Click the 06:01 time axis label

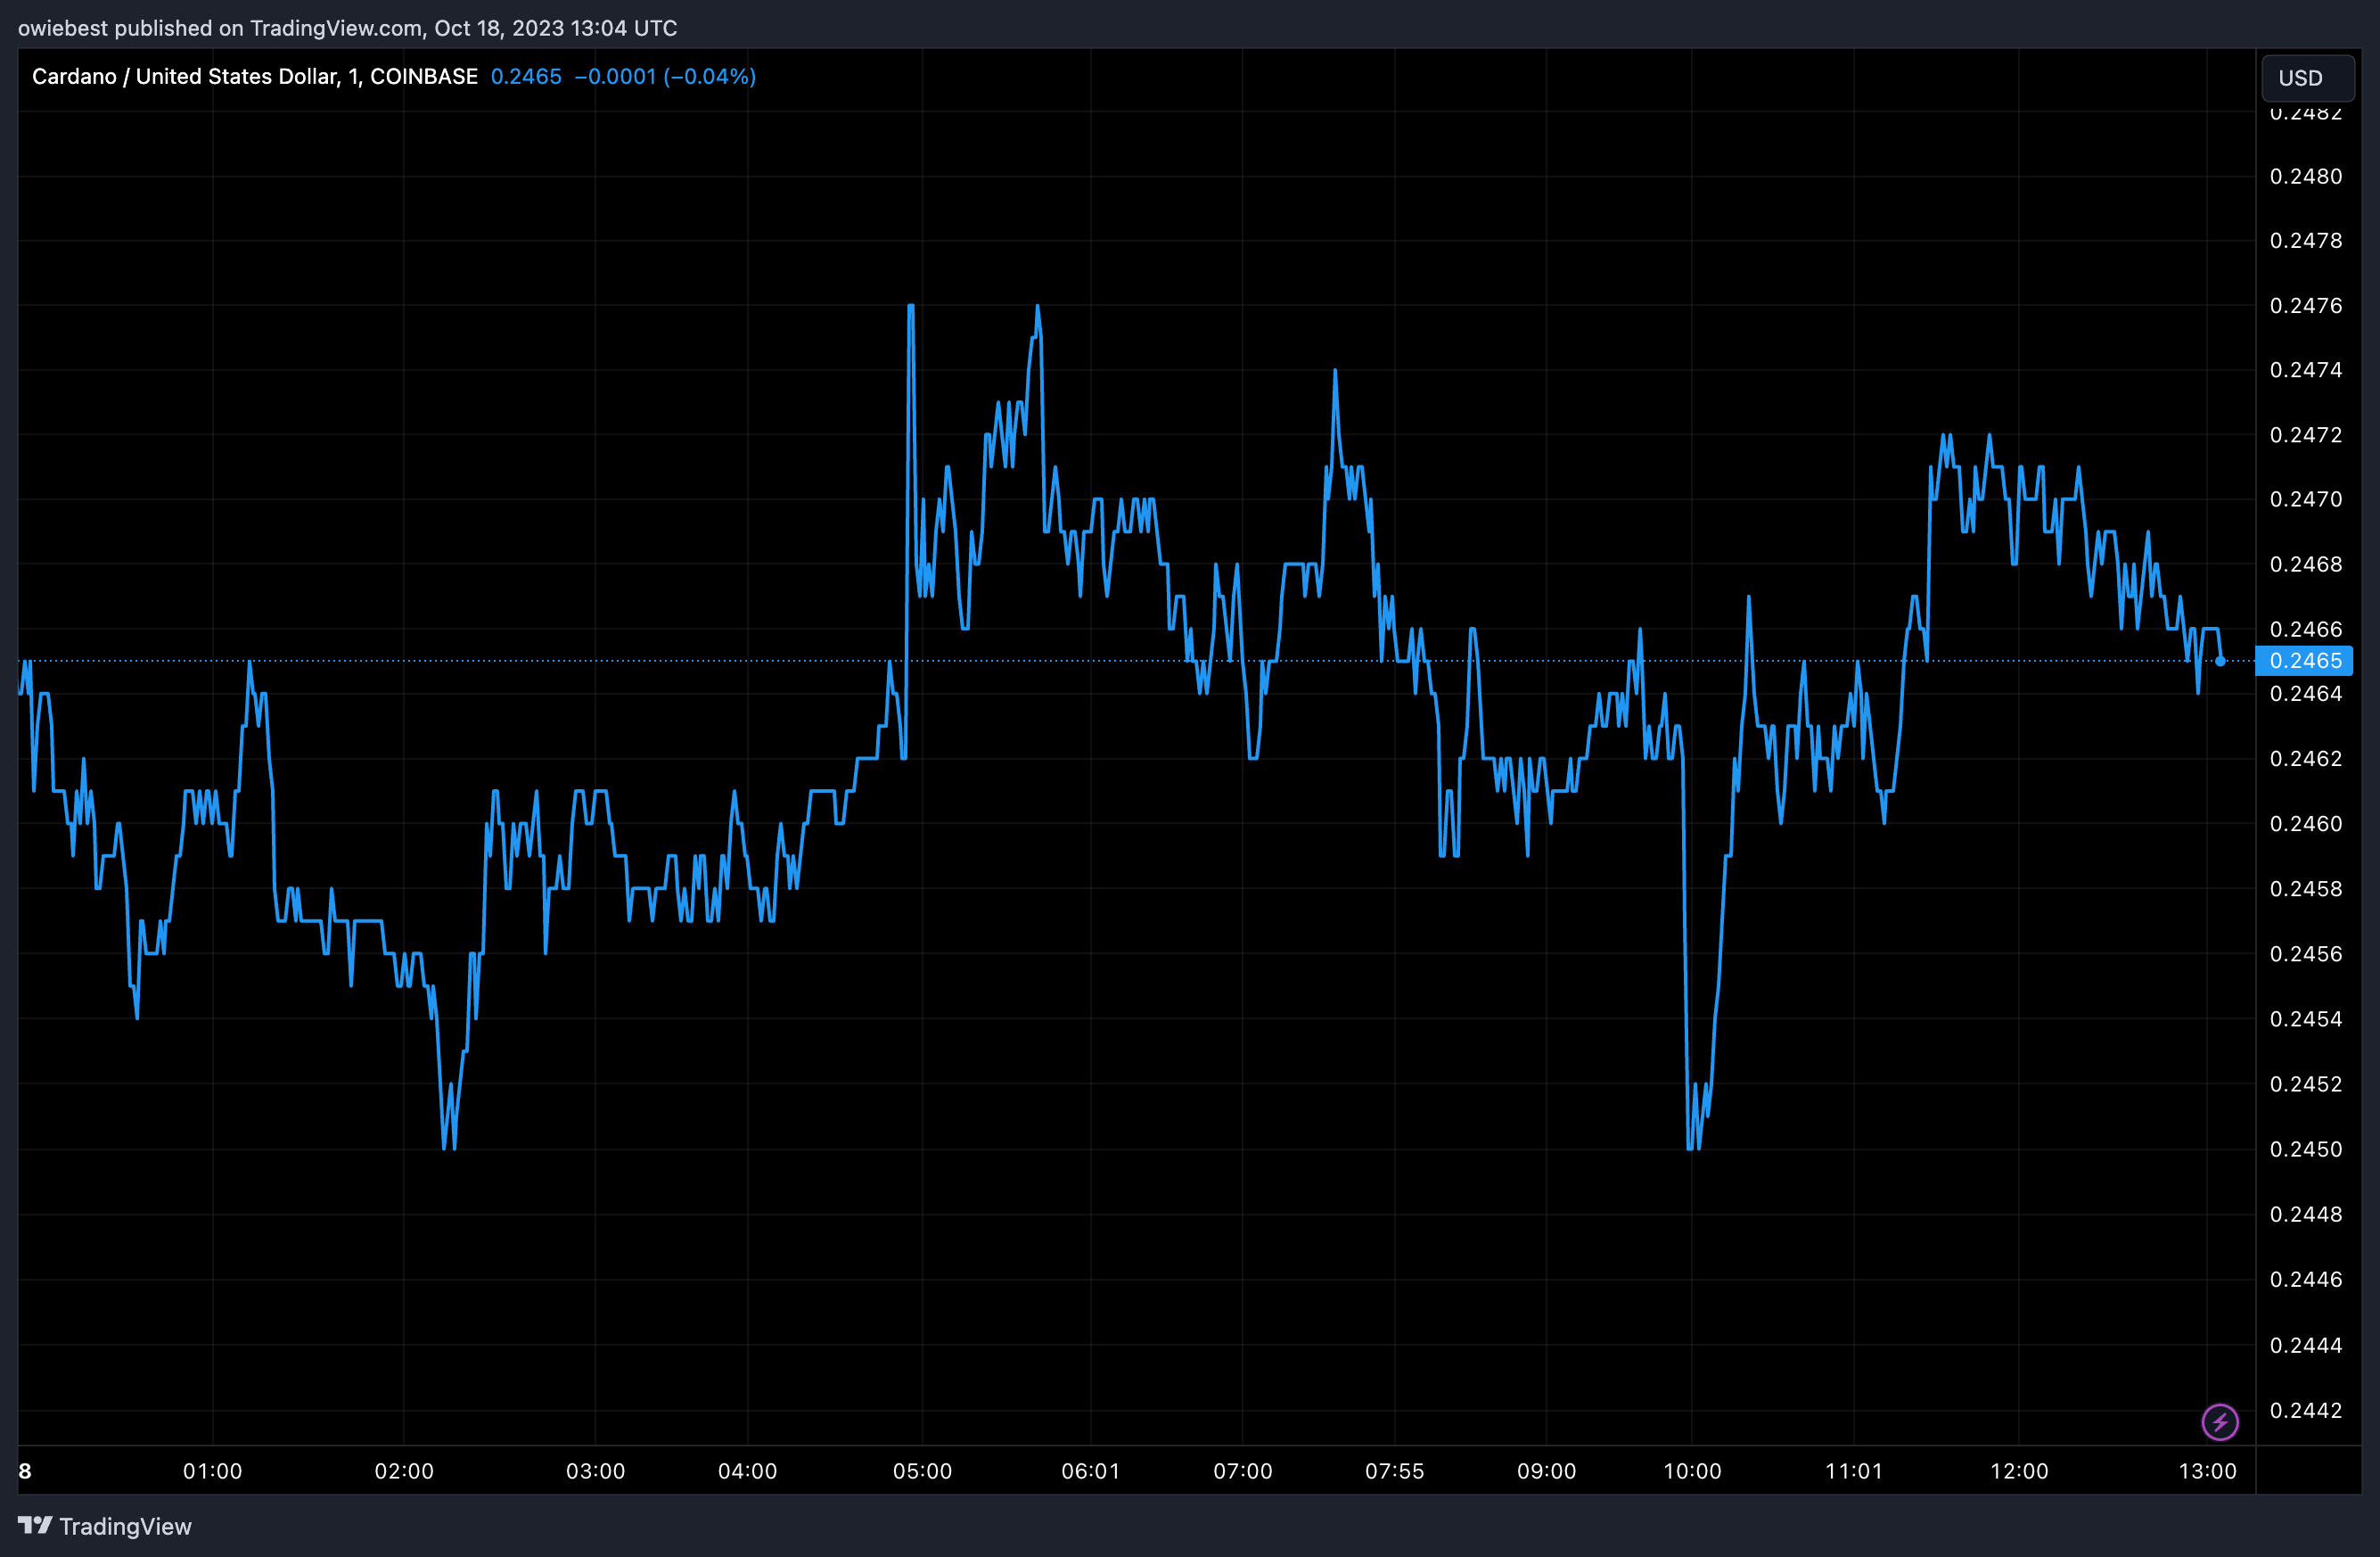coord(1090,1470)
